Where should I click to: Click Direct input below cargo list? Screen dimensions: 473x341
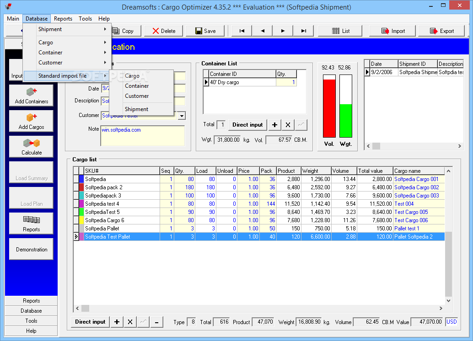(90, 322)
